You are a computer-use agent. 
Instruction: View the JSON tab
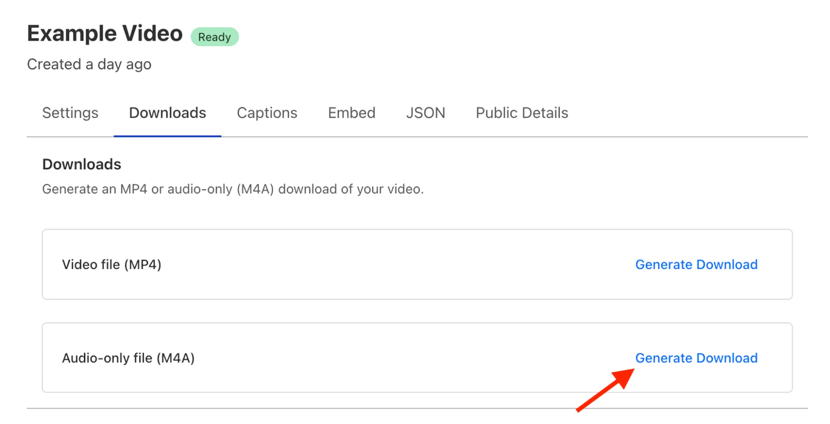425,112
